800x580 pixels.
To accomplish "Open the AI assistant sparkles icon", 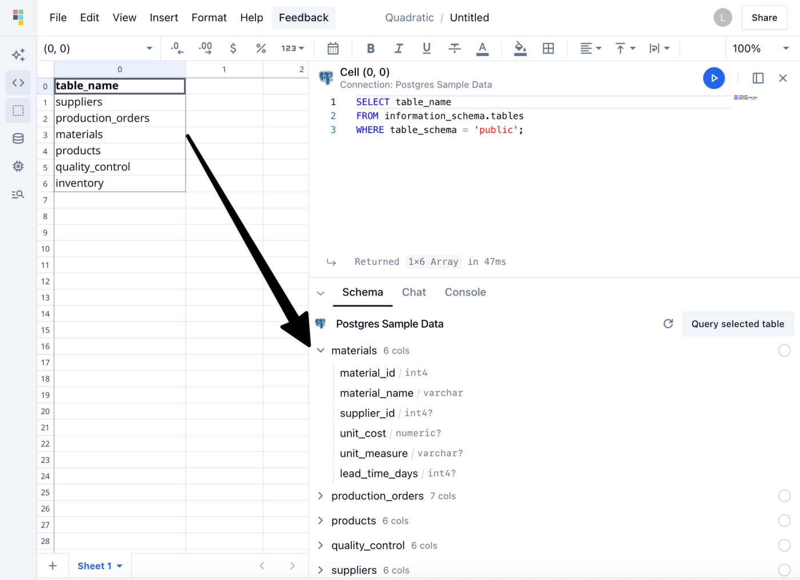I will click(18, 54).
